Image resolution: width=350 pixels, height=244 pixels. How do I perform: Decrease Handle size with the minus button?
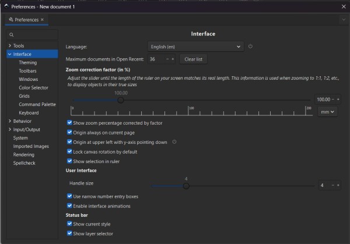tap(333, 185)
